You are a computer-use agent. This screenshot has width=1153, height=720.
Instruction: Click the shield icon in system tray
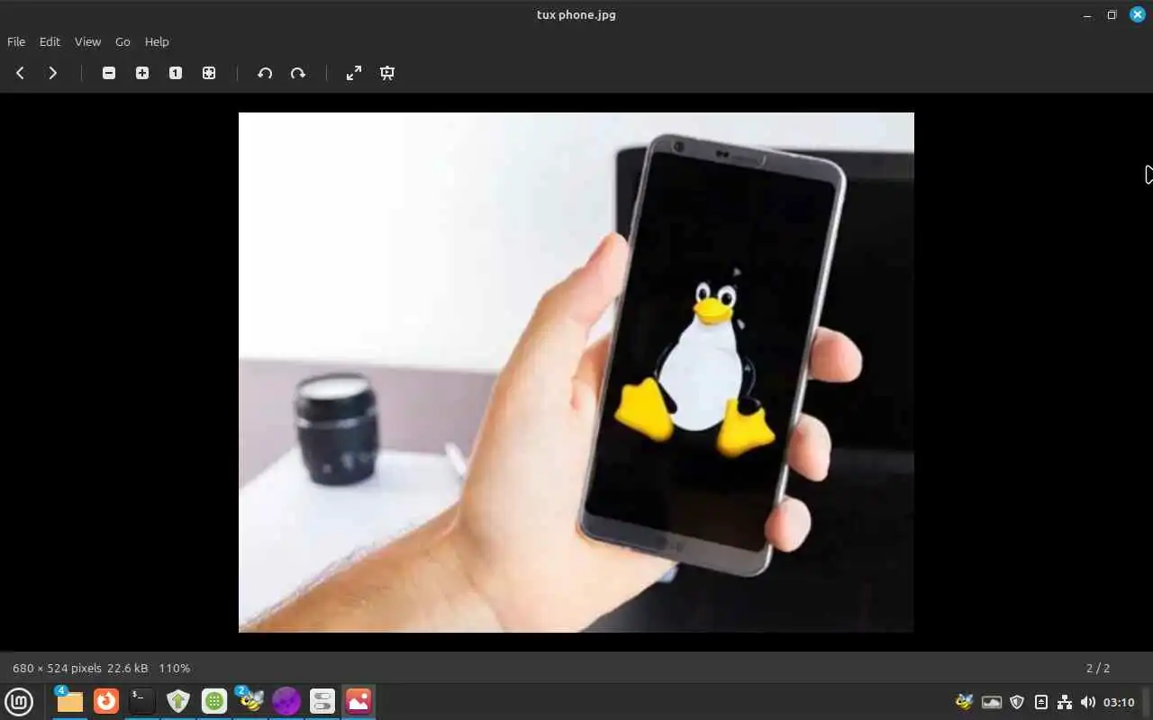(x=1017, y=702)
